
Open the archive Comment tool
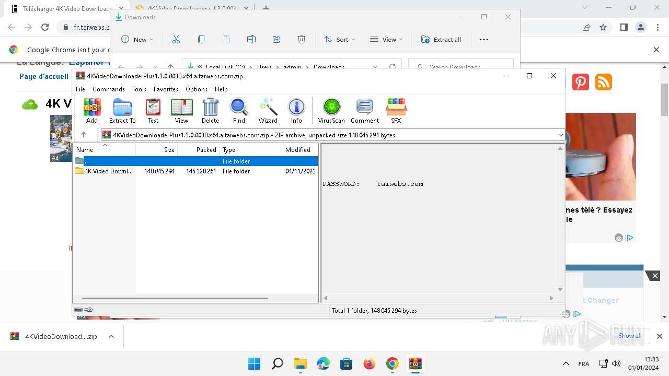click(x=365, y=111)
